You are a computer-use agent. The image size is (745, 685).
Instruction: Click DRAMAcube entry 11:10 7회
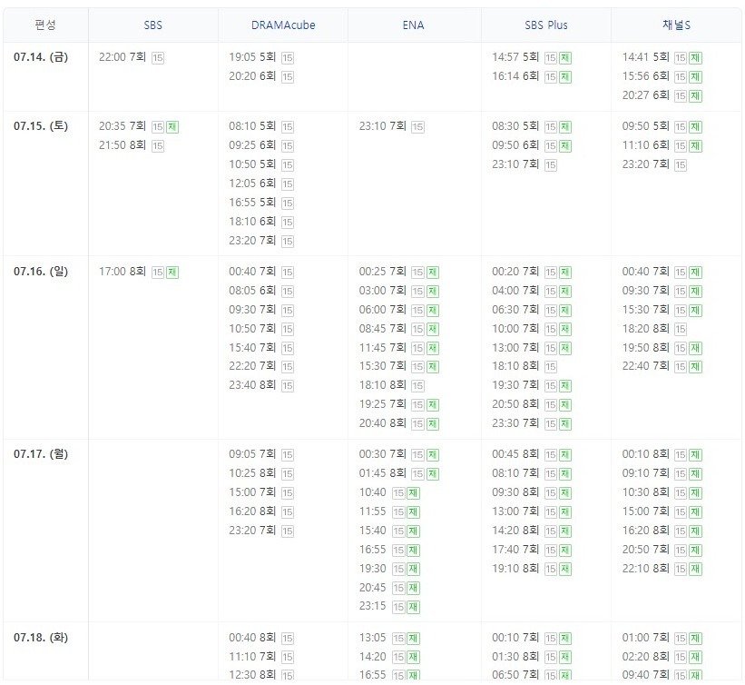coord(252,657)
